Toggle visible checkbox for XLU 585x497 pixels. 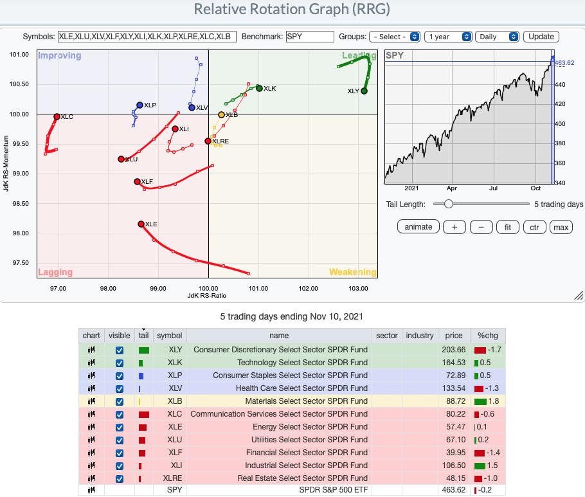pyautogui.click(x=120, y=440)
